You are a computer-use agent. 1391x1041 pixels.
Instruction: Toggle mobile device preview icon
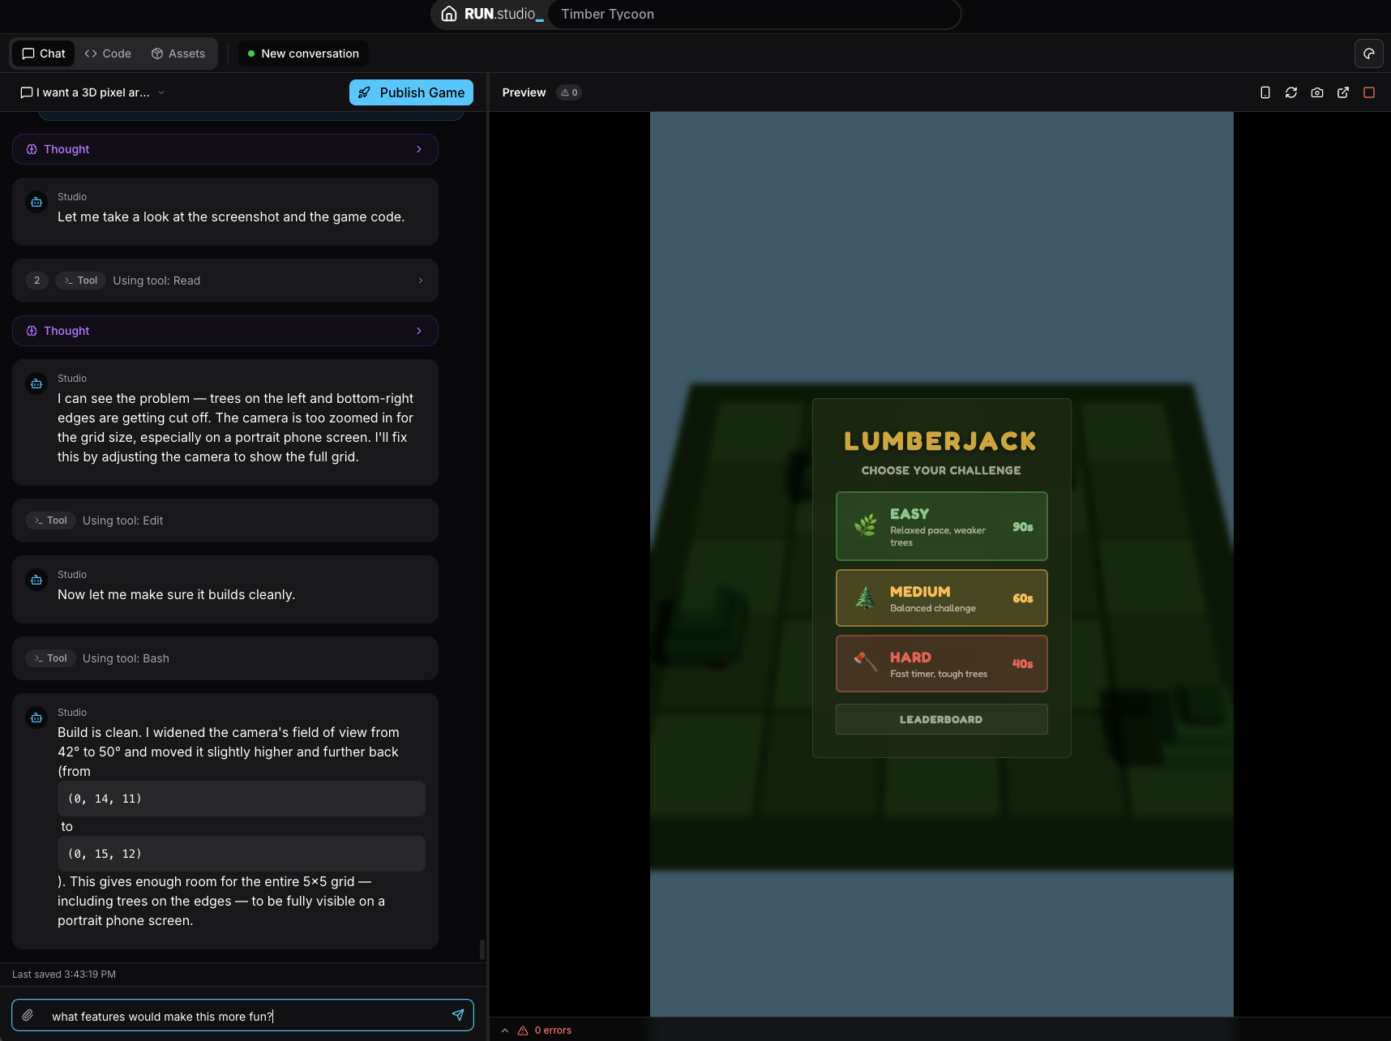pos(1265,92)
